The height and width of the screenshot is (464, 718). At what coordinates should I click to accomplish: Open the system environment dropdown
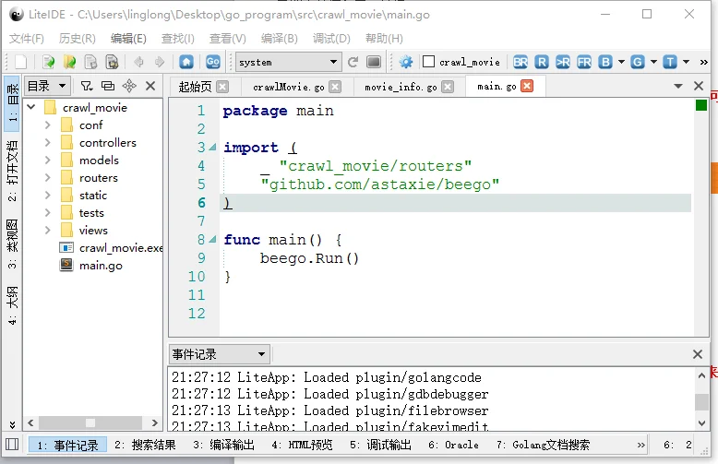[289, 62]
